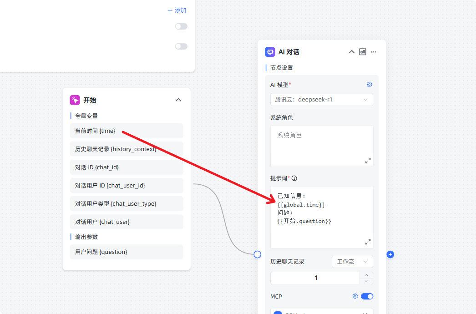Open AI 模型 settings gear

[369, 85]
